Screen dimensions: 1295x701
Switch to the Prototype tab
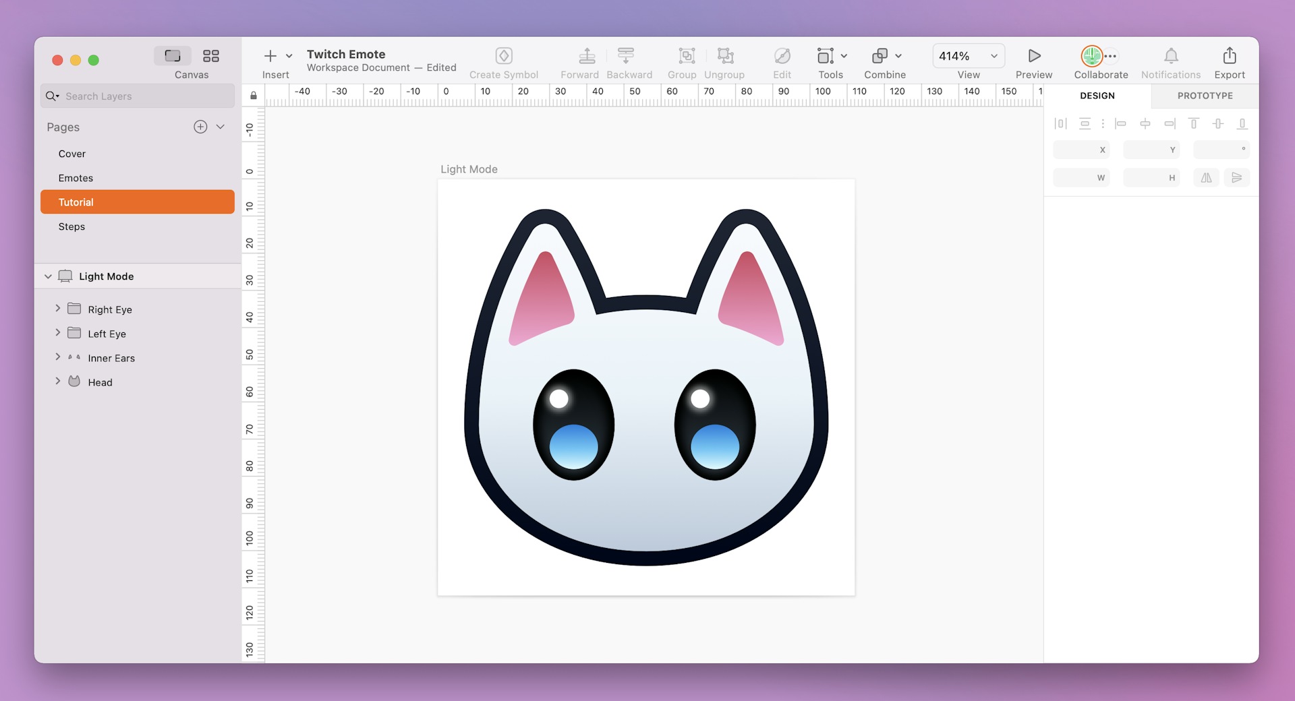1204,96
